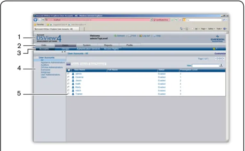Viewport: 245px width, 151px height.
Task: Tick the select-all checkbox in the table header
Action: (69, 70)
